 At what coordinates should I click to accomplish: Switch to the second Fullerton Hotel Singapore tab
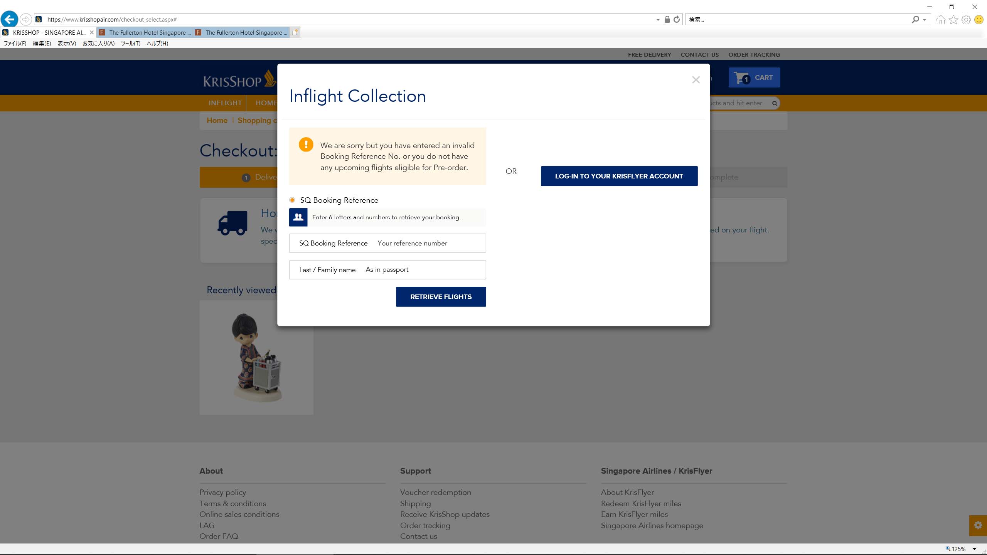tap(241, 32)
